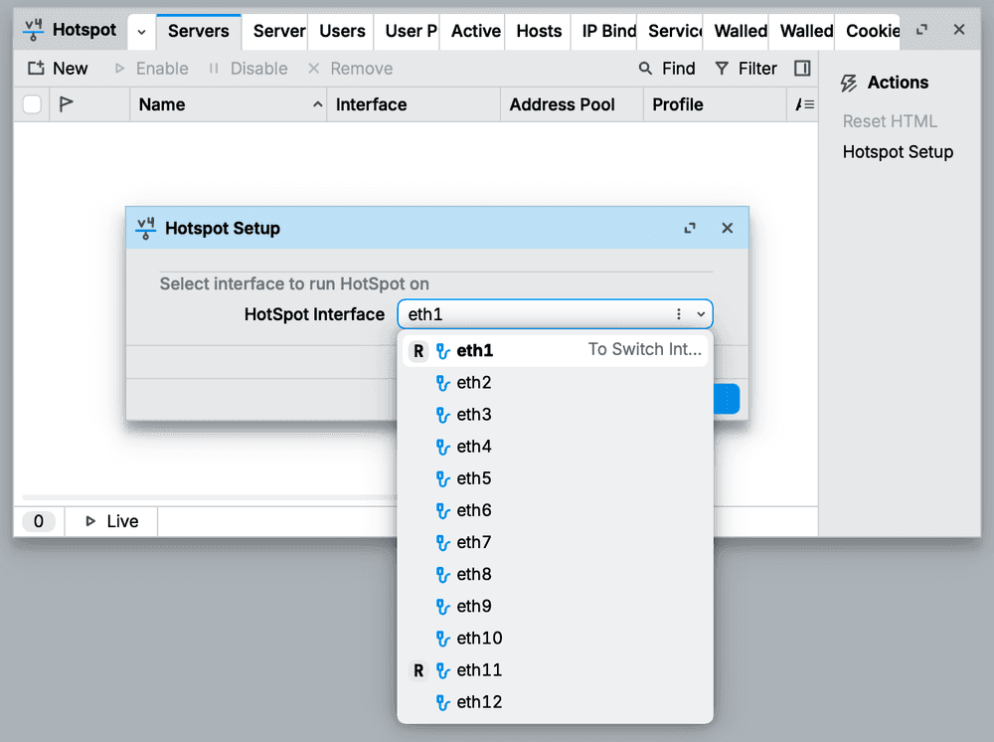Image resolution: width=994 pixels, height=742 pixels.
Task: Pick eth7 from the interface list
Action: (555, 542)
